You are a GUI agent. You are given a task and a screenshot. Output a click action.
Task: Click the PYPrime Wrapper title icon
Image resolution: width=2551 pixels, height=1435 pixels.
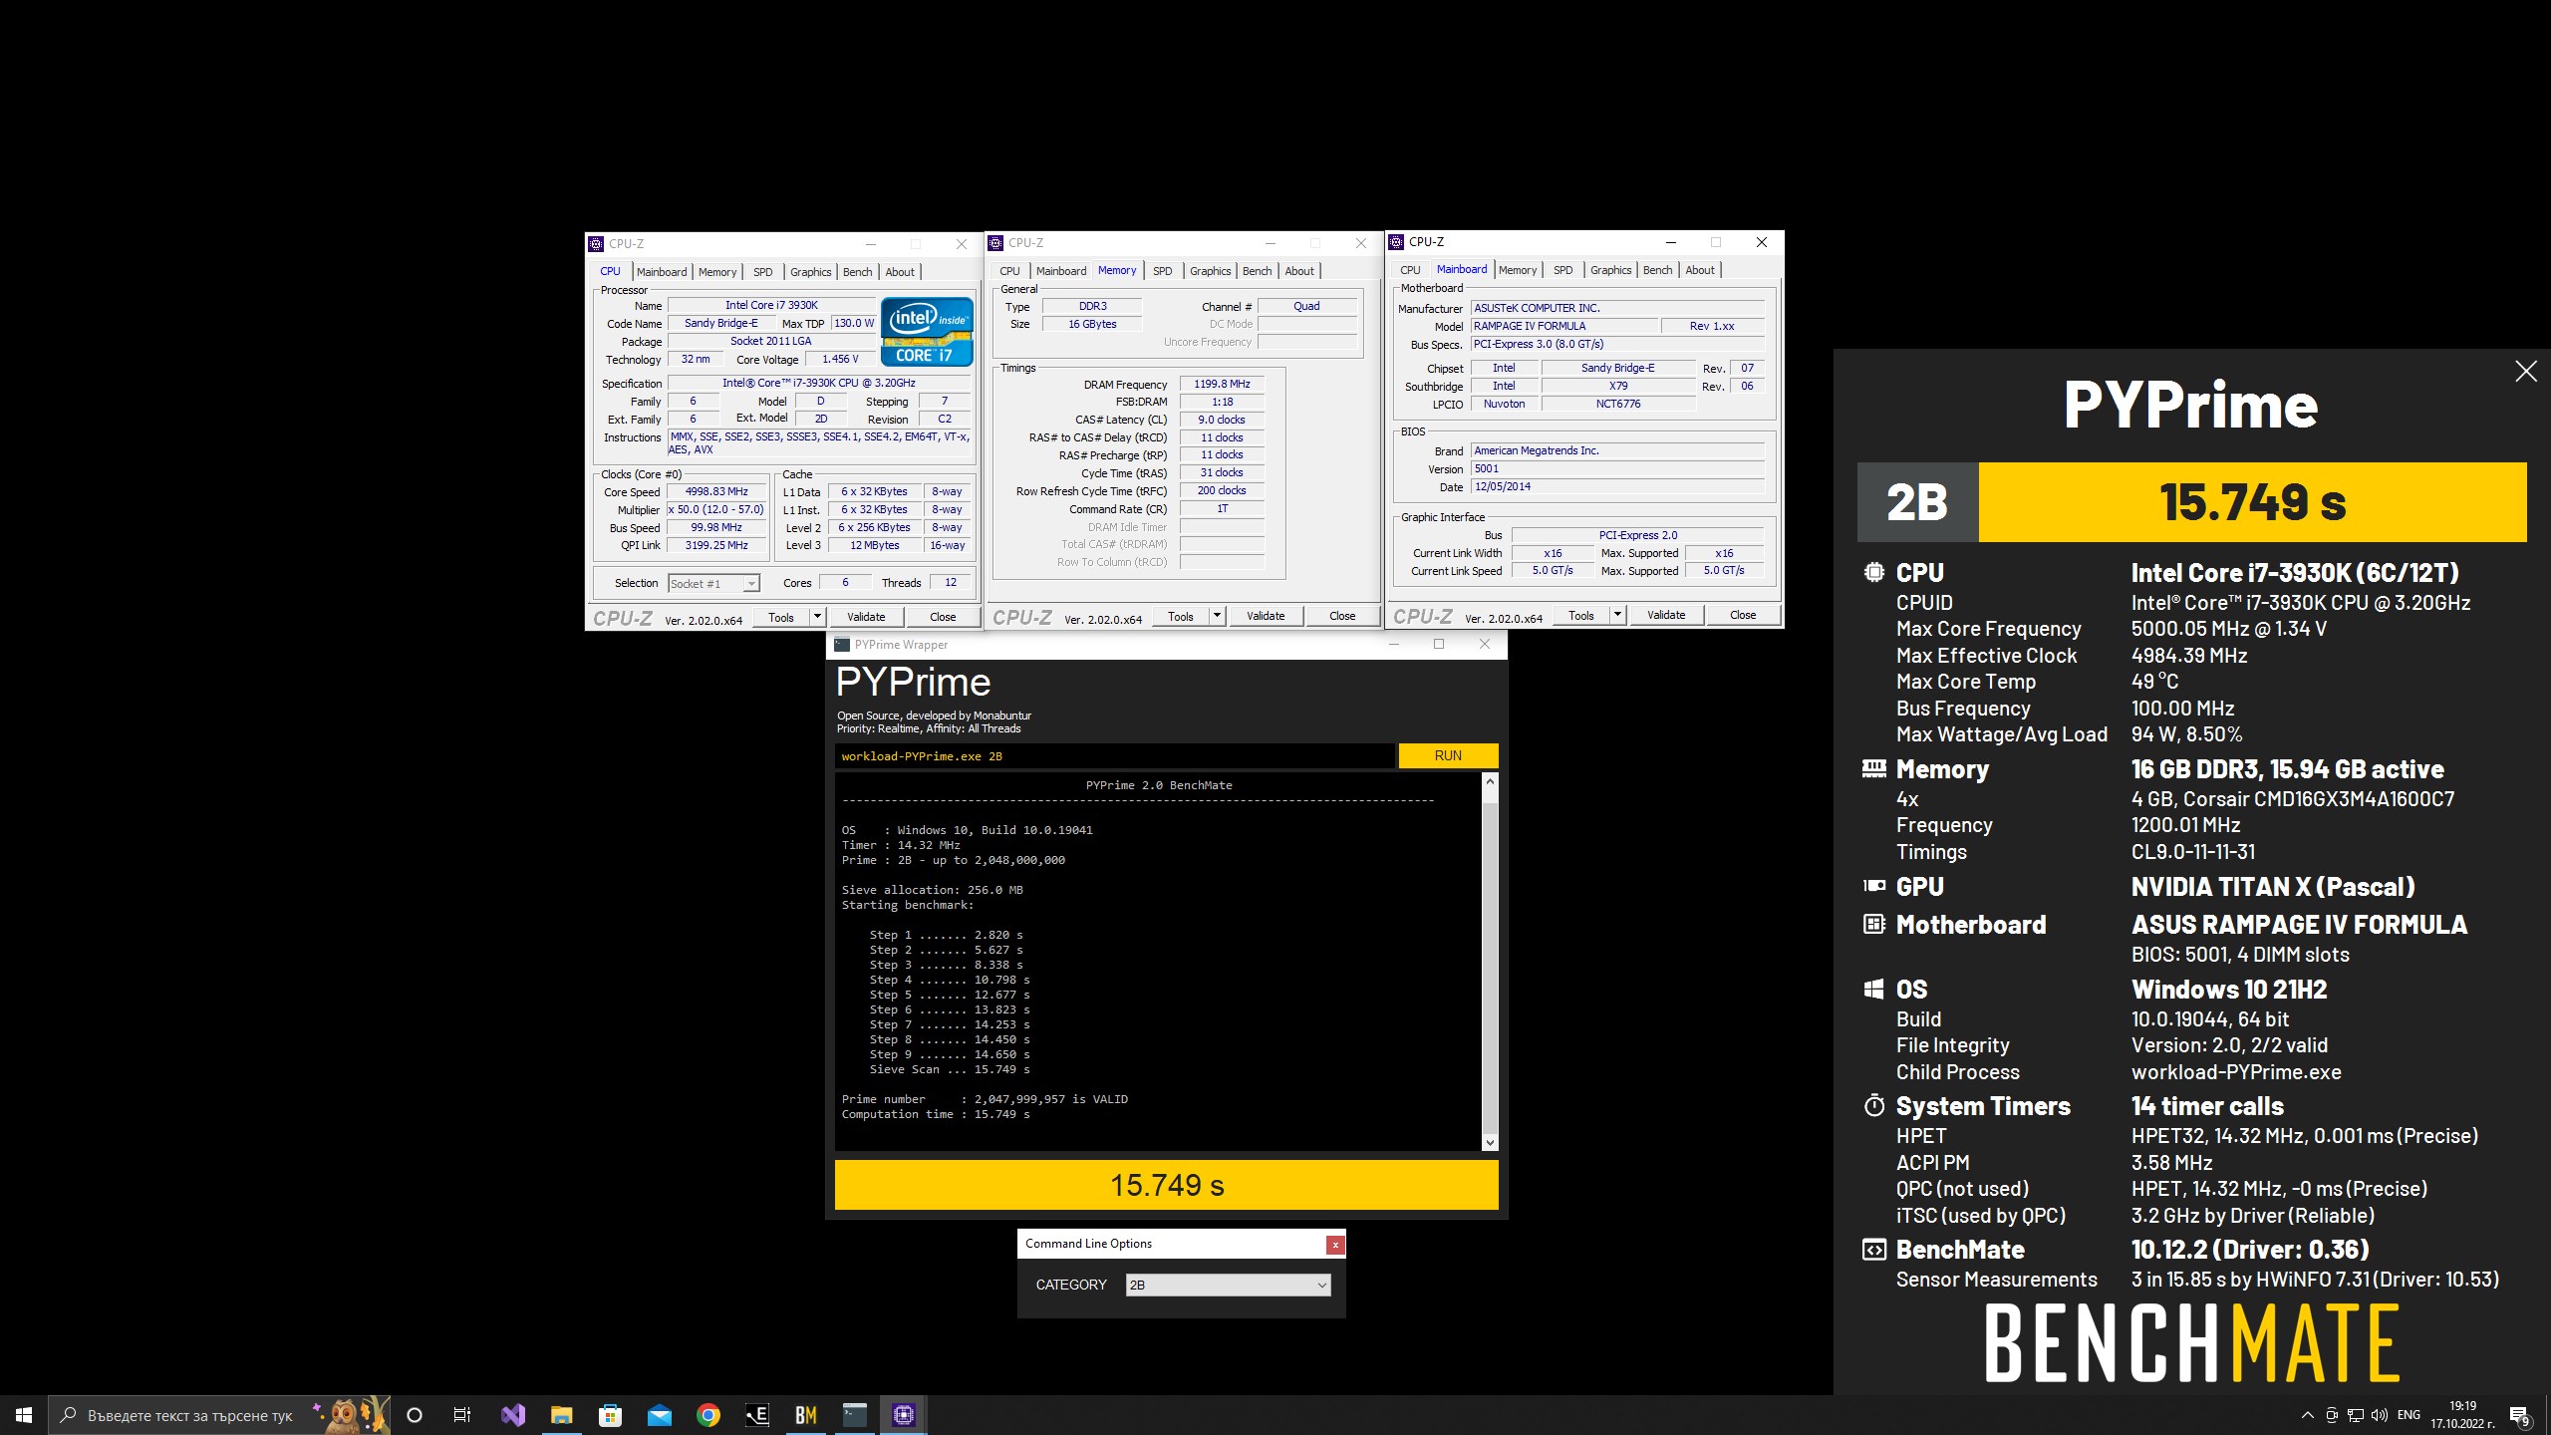(842, 645)
